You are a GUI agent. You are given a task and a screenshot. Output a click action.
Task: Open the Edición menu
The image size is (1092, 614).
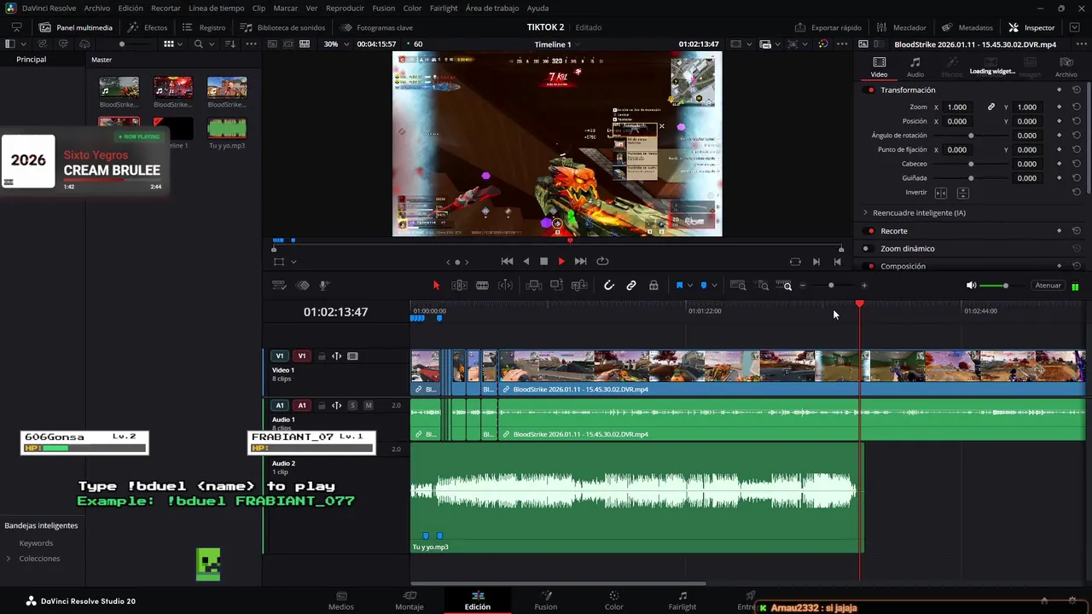coord(131,8)
